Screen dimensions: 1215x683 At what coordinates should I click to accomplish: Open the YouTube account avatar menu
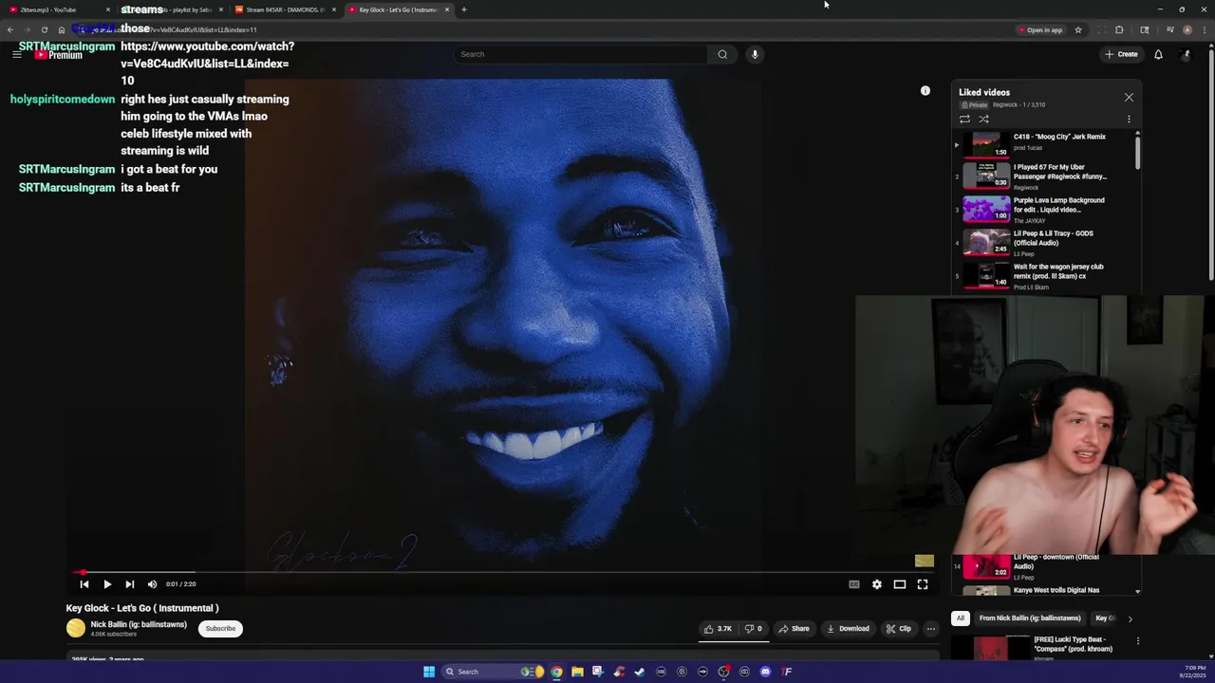coord(1186,54)
